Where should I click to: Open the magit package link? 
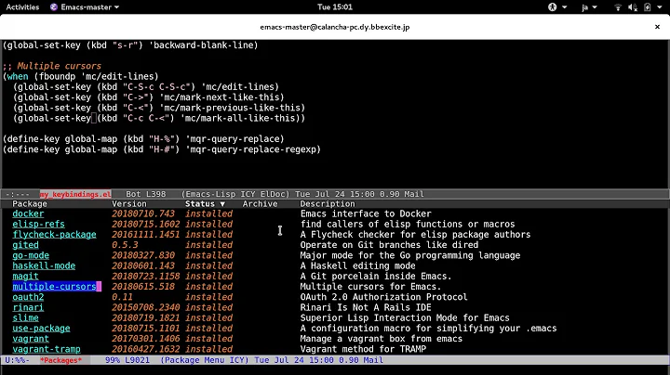point(25,276)
